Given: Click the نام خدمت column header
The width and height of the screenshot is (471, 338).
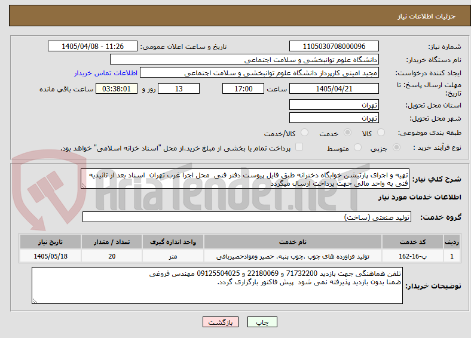Looking at the screenshot, I should pyautogui.click(x=293, y=242).
